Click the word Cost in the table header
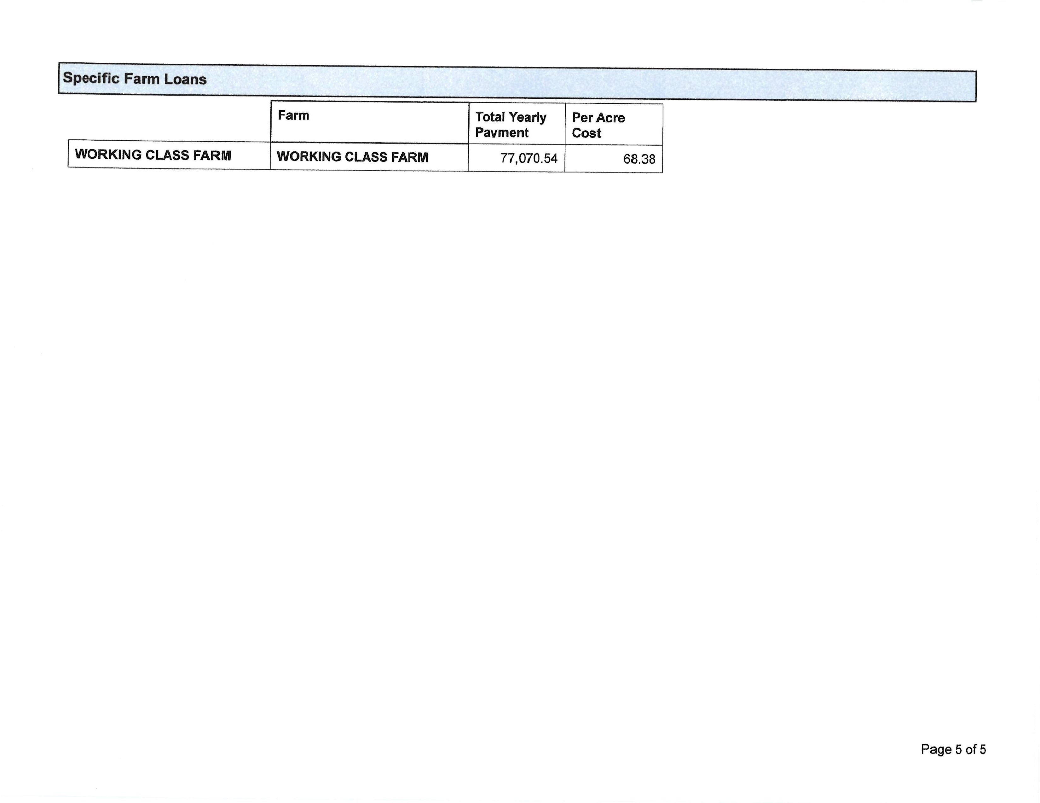Screen dimensions: 1040x803 (586, 133)
